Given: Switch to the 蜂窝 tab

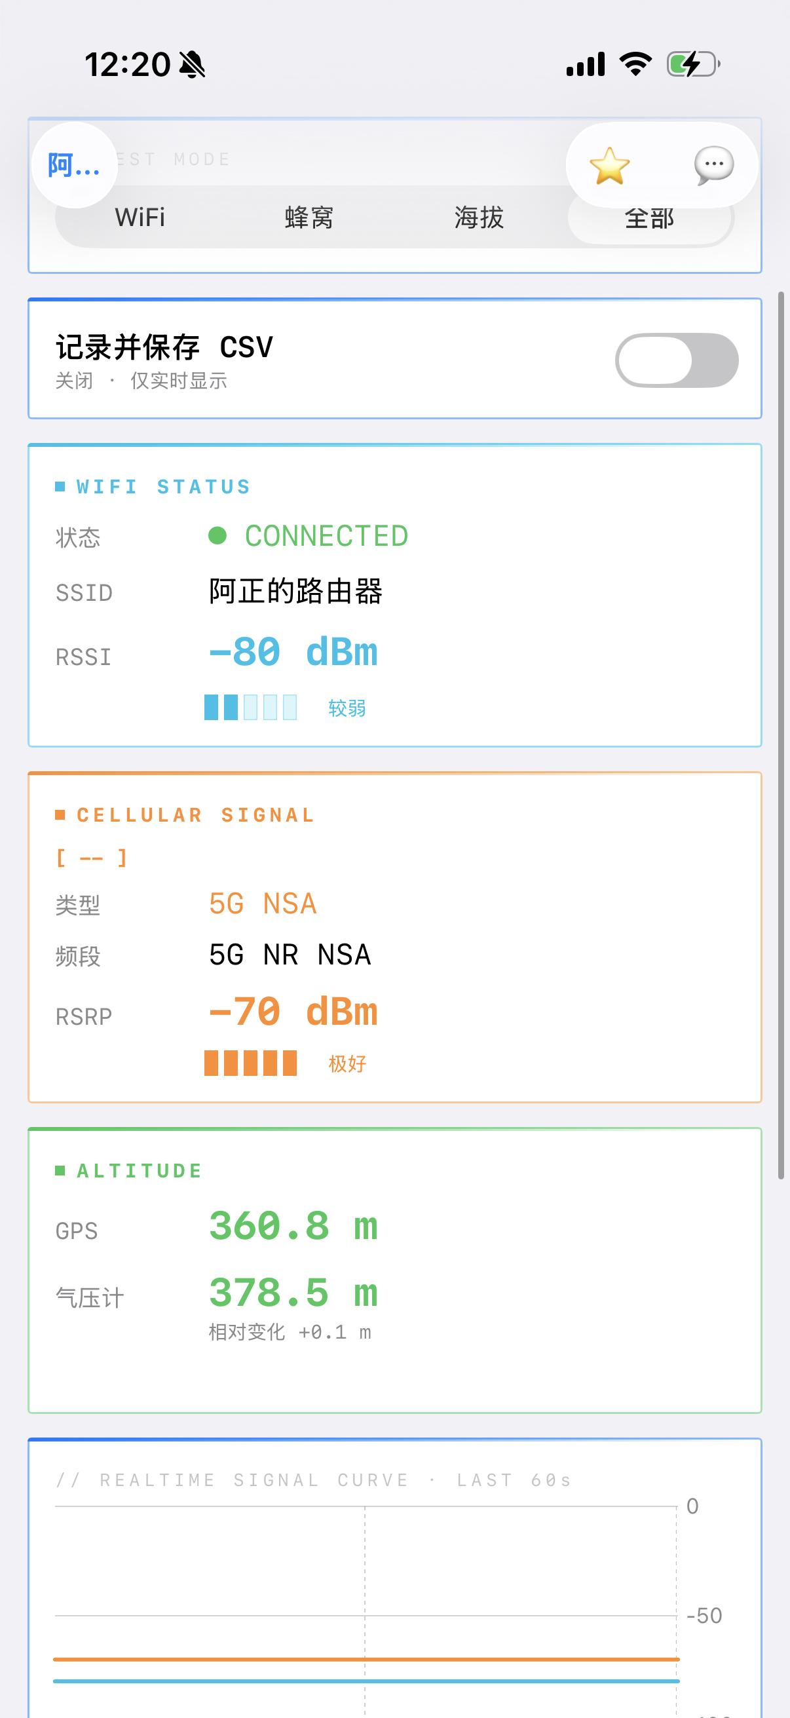Looking at the screenshot, I should pos(308,218).
